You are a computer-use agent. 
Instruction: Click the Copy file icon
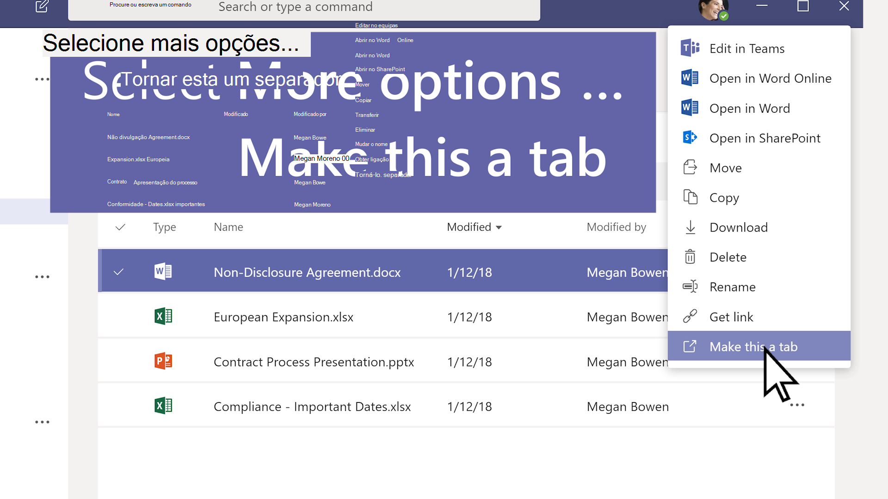click(x=691, y=197)
